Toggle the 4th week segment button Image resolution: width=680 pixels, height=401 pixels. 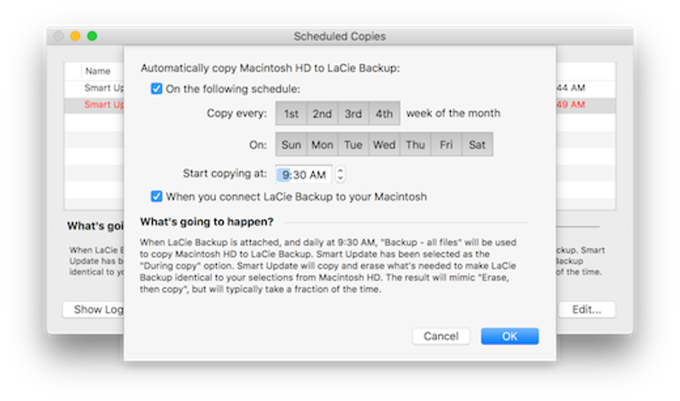tap(384, 114)
